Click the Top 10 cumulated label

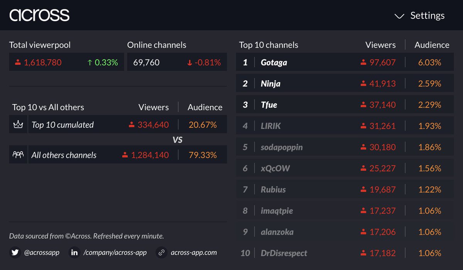[x=63, y=125]
